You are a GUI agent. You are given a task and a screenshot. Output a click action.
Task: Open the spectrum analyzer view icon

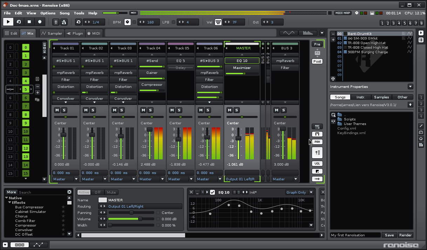tap(307, 33)
